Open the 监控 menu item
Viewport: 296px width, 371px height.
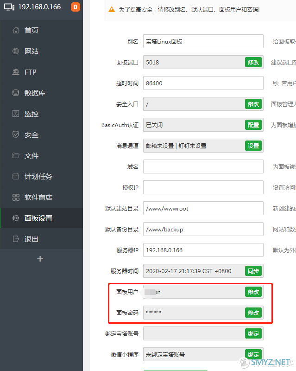[41, 114]
